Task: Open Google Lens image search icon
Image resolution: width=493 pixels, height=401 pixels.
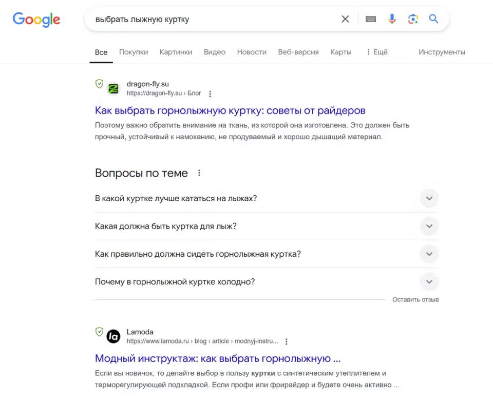Action: coord(413,19)
